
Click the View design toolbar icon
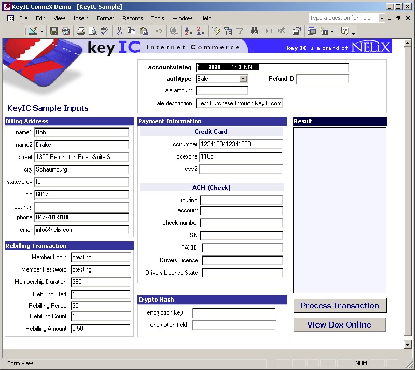[33, 31]
